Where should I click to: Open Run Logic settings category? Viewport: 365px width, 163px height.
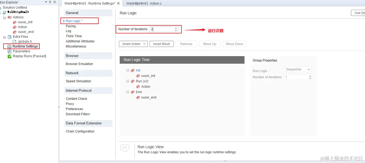pyautogui.click(x=74, y=21)
